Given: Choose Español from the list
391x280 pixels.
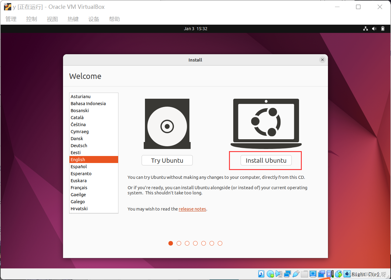Looking at the screenshot, I should (94, 167).
